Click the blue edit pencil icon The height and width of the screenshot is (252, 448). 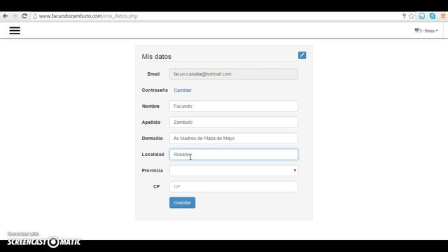click(x=302, y=55)
